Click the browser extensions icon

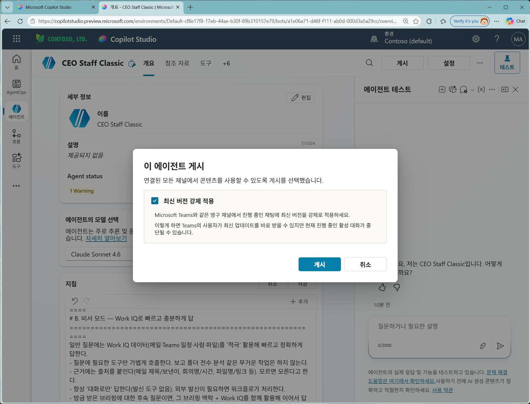429,21
